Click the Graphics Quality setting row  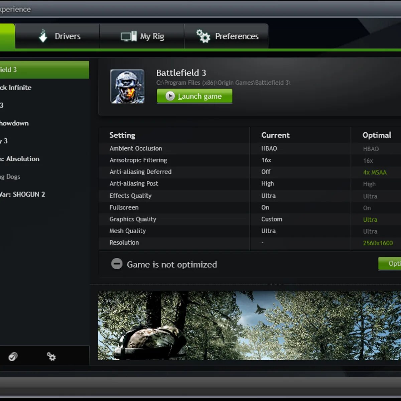[x=250, y=219]
